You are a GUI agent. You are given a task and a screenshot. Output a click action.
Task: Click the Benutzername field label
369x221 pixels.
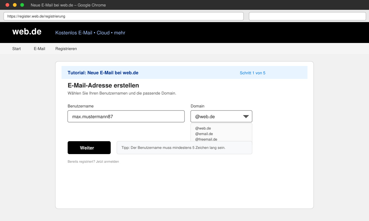pyautogui.click(x=81, y=106)
